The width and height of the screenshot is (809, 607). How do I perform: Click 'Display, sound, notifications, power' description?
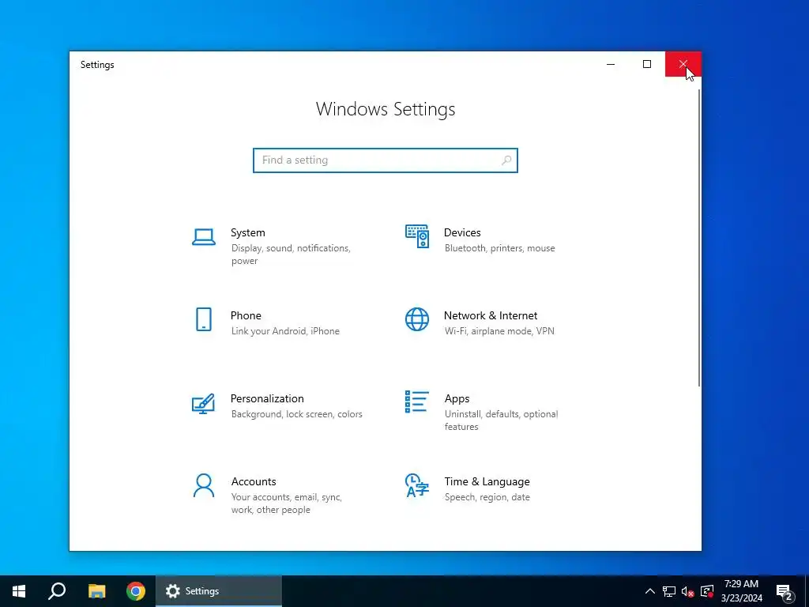click(291, 254)
